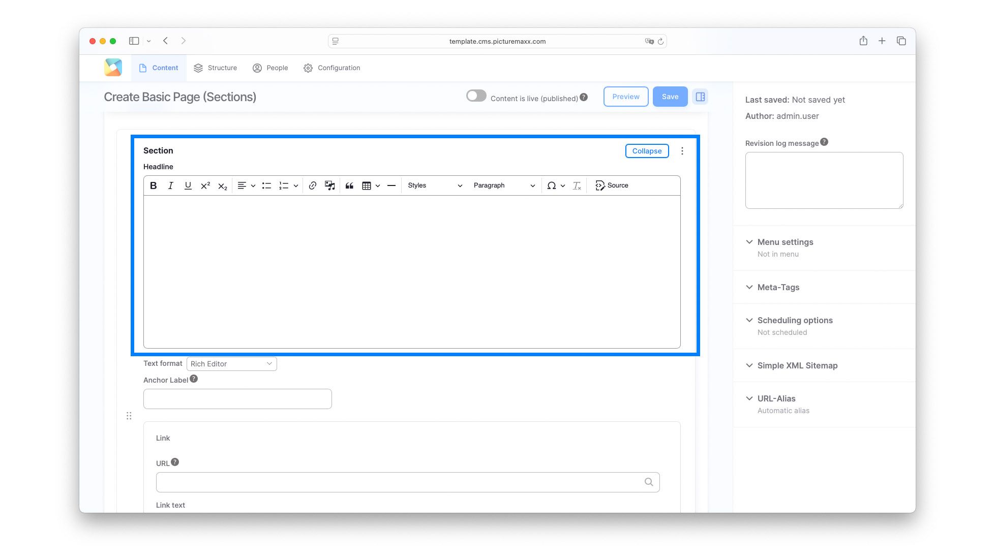Click the Preview button
The width and height of the screenshot is (995, 559).
click(625, 96)
